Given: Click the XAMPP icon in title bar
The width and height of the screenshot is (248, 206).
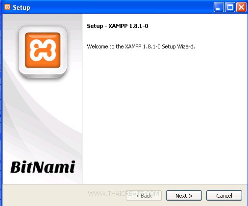Looking at the screenshot, I should (7, 7).
